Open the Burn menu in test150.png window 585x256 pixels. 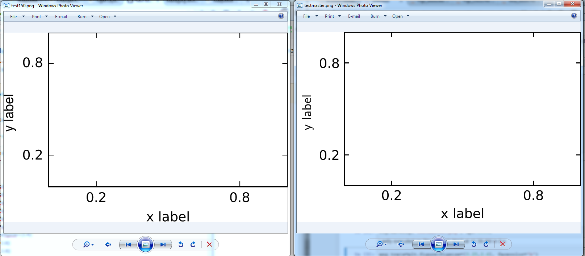pos(85,17)
